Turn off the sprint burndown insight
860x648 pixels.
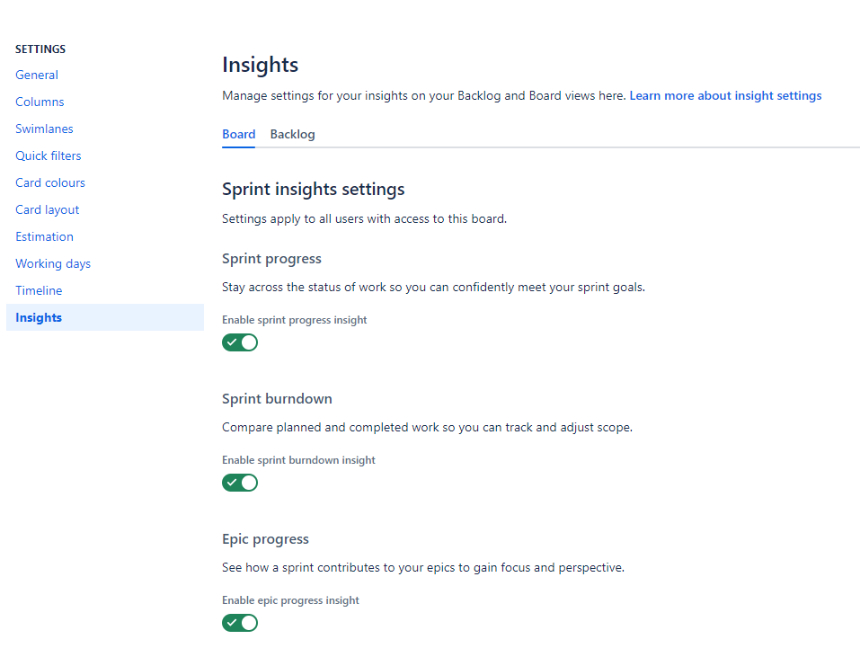point(240,483)
